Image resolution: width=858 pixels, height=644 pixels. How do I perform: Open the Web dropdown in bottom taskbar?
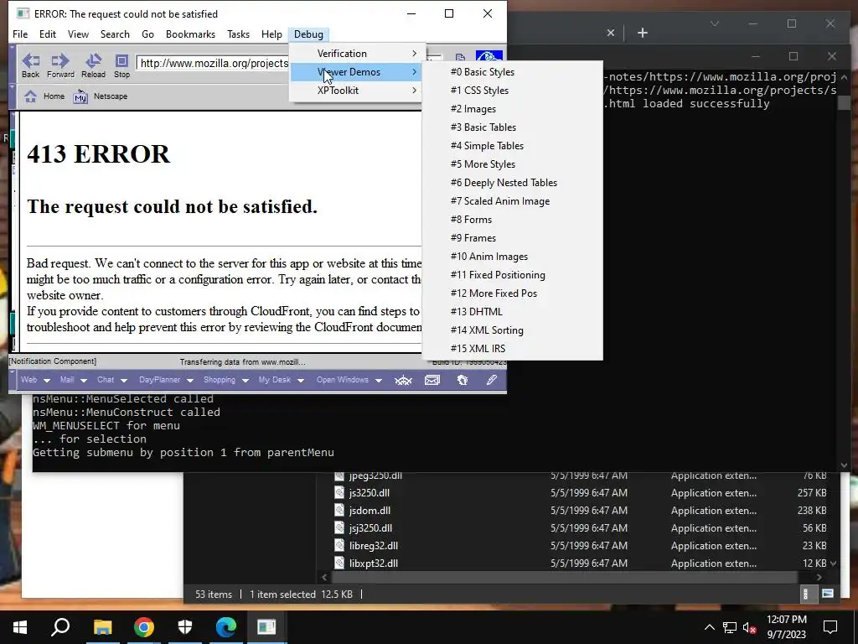35,380
